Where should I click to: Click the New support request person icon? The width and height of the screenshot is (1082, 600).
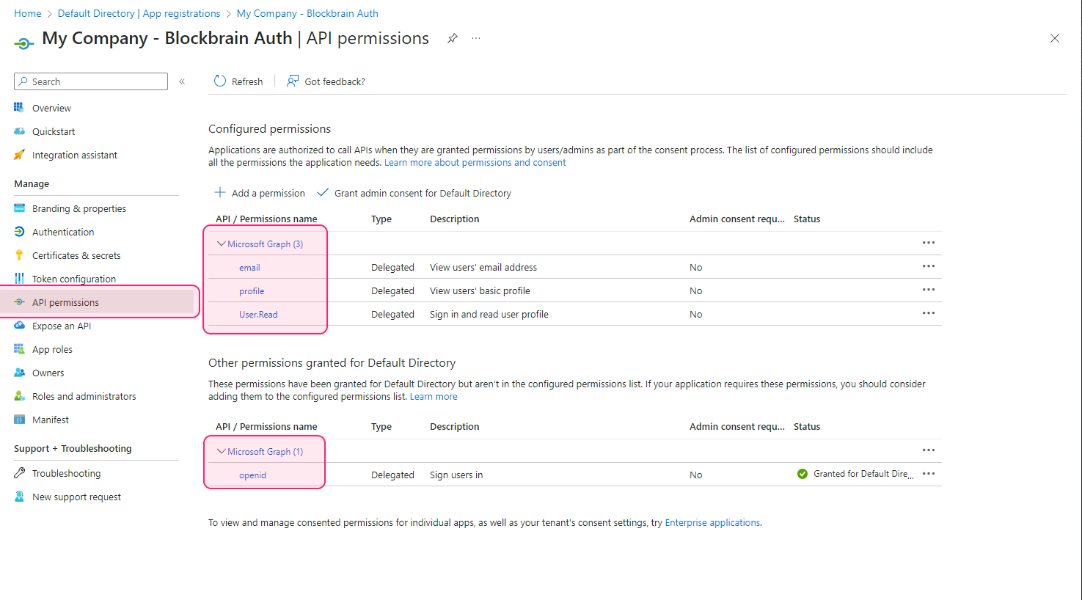click(x=19, y=497)
